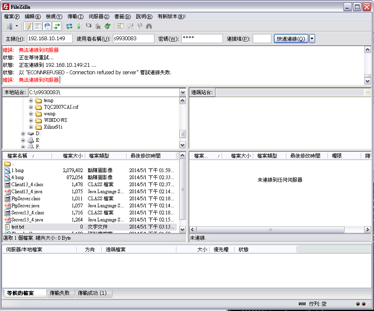Image resolution: width=374 pixels, height=311 pixels.
Task: Expand the E: drive node
Action: point(23,141)
